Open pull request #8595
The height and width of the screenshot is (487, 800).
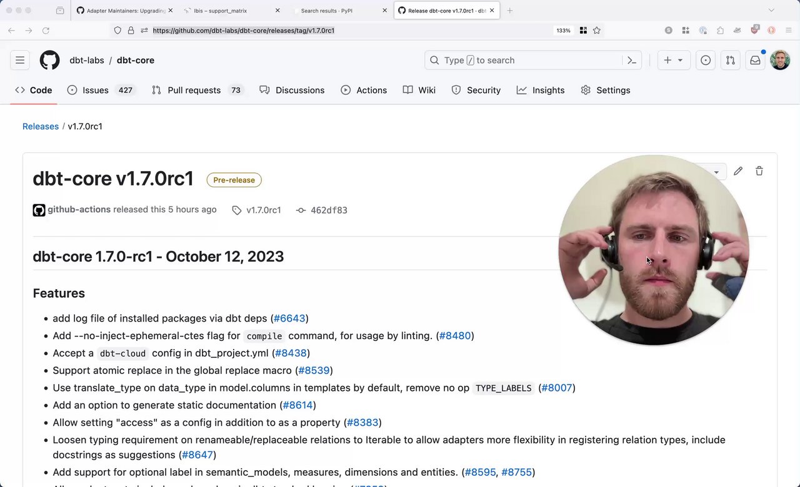point(480,473)
